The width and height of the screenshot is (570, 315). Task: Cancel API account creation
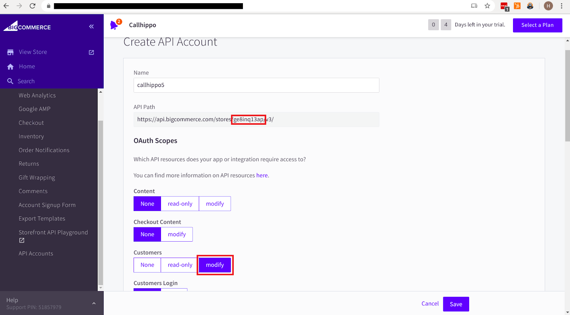430,304
